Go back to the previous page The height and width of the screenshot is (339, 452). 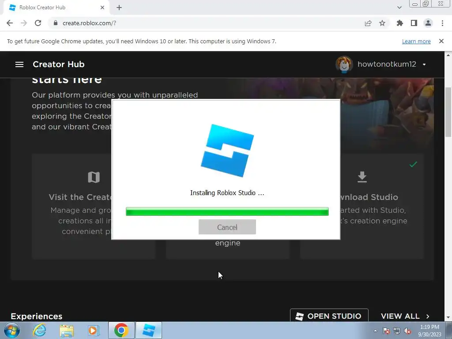10,23
